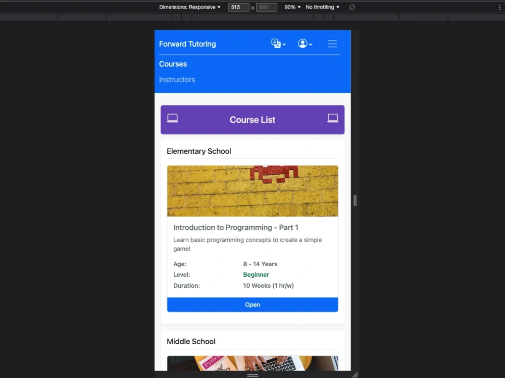Viewport: 505px width, 378px height.
Task: Click the viewport width field showing 513
Action: point(238,7)
